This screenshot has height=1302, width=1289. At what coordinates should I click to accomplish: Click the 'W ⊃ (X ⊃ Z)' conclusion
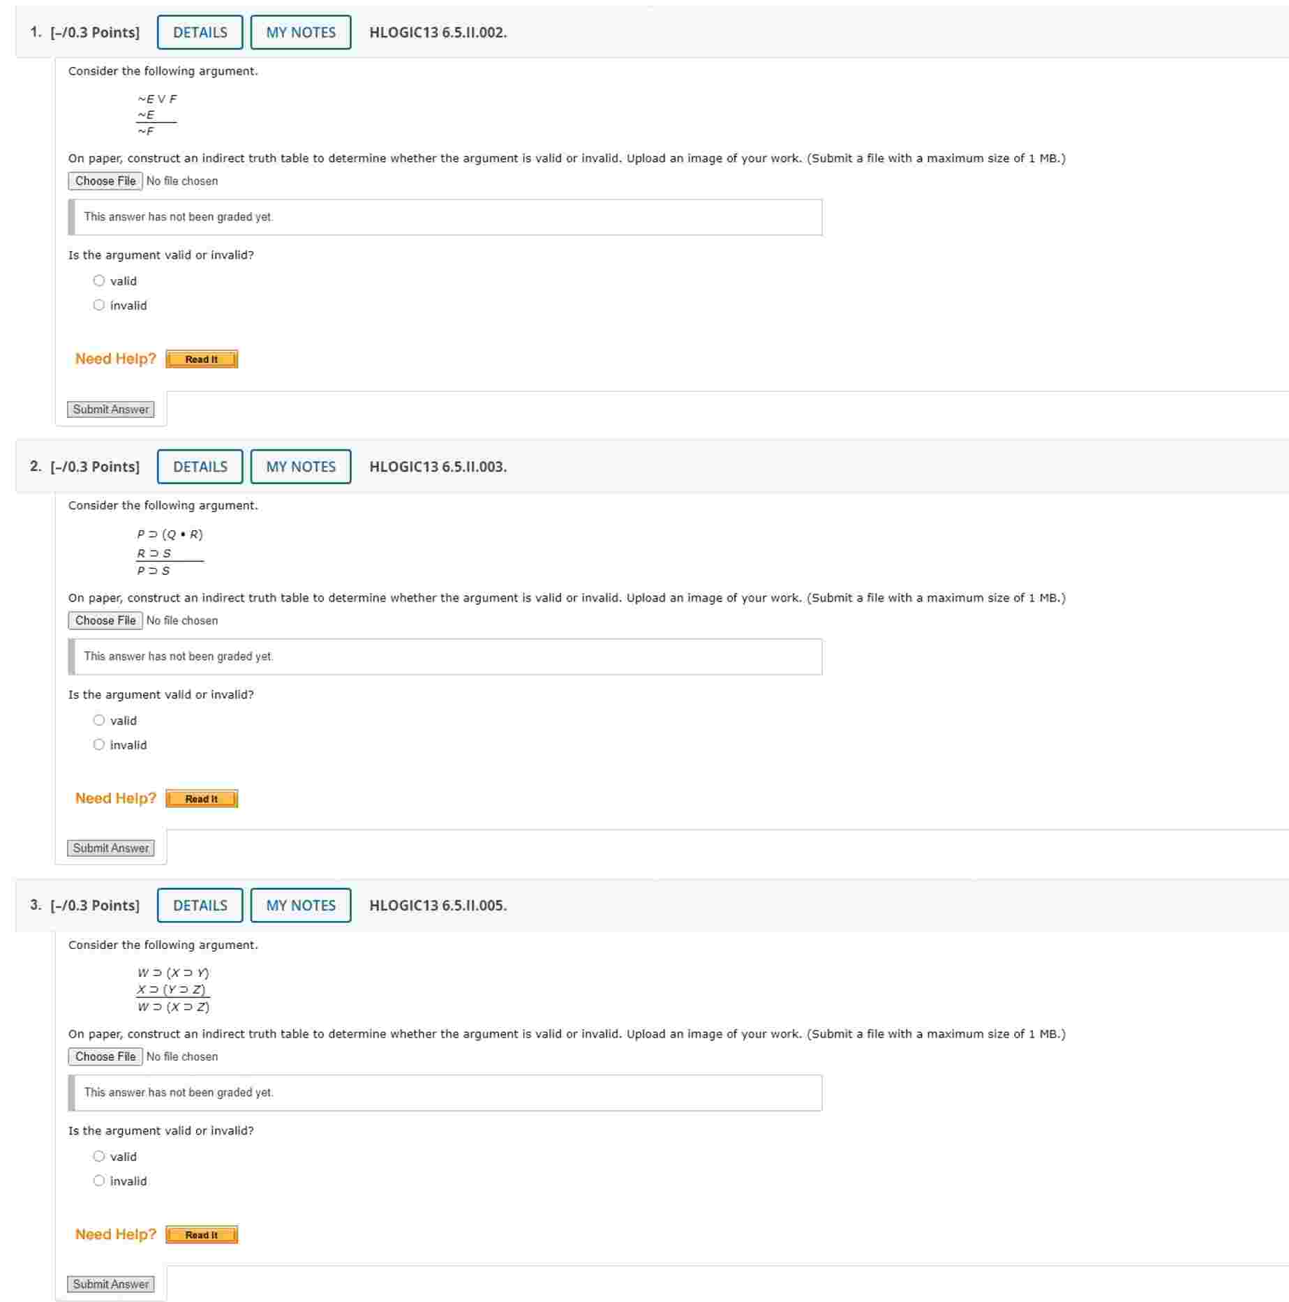pos(173,1007)
